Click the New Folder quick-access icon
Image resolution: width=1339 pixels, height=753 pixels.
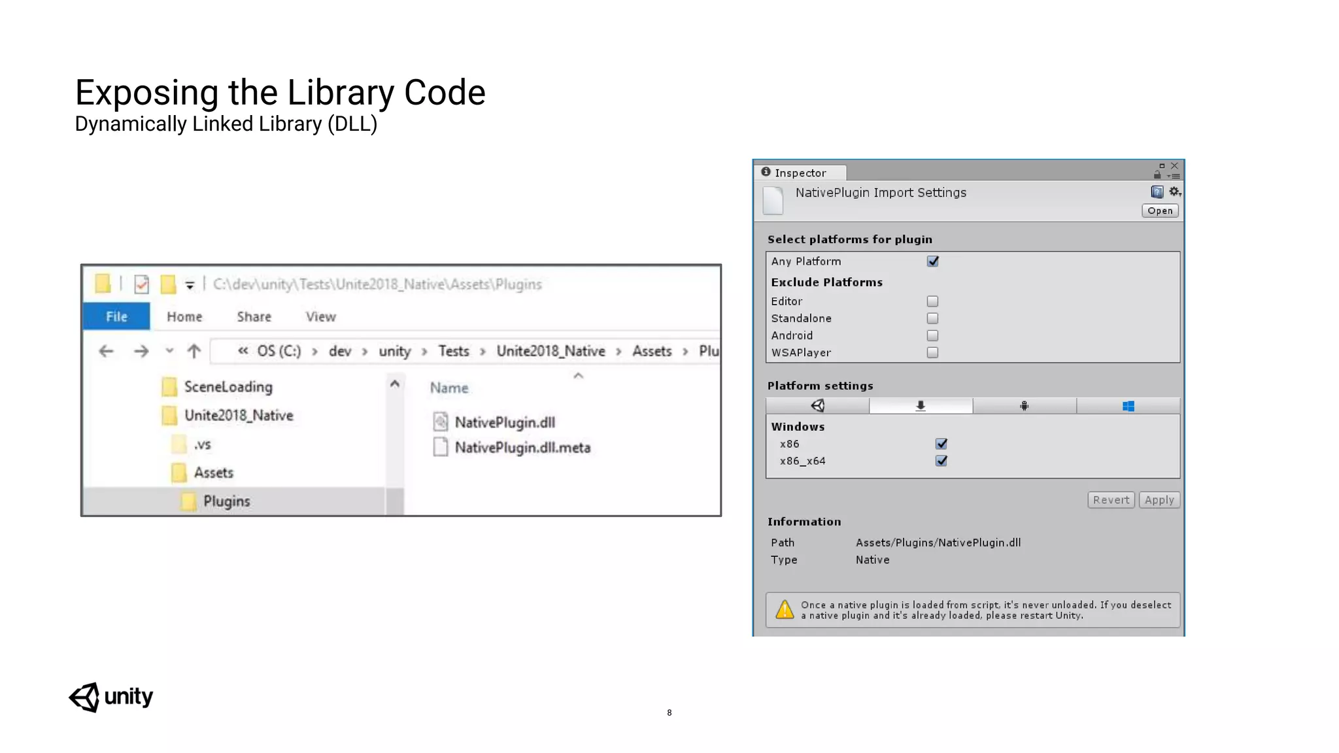(168, 284)
